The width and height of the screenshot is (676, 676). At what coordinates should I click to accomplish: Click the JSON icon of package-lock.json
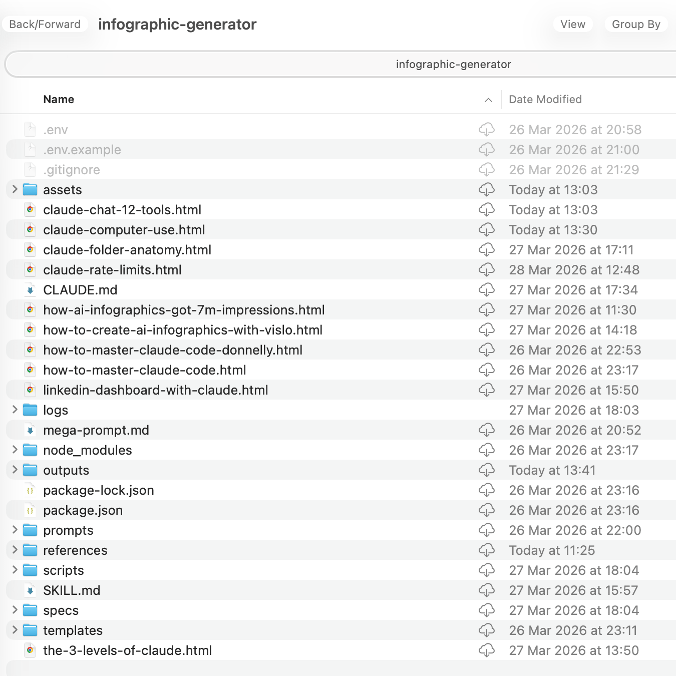30,490
